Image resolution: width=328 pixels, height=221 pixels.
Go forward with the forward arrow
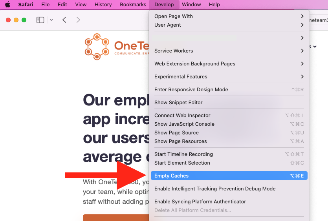tap(78, 20)
